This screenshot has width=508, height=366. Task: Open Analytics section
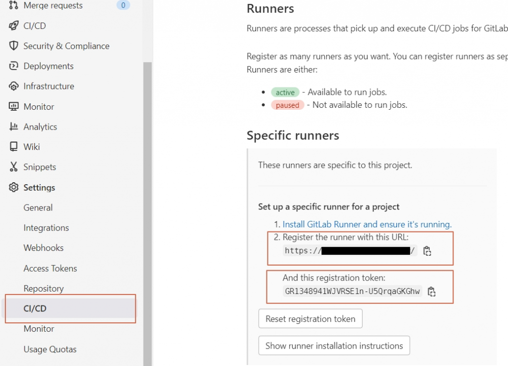coord(40,127)
